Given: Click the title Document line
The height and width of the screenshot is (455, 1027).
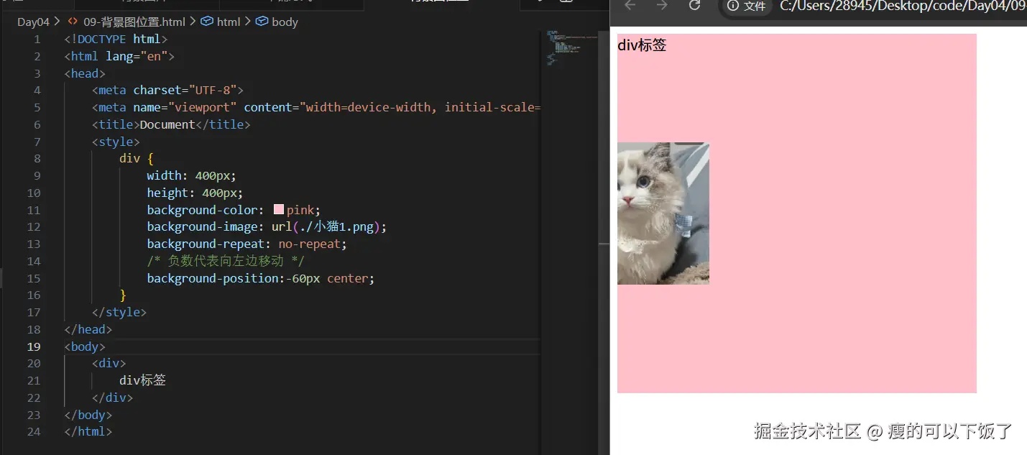Looking at the screenshot, I should click(171, 124).
